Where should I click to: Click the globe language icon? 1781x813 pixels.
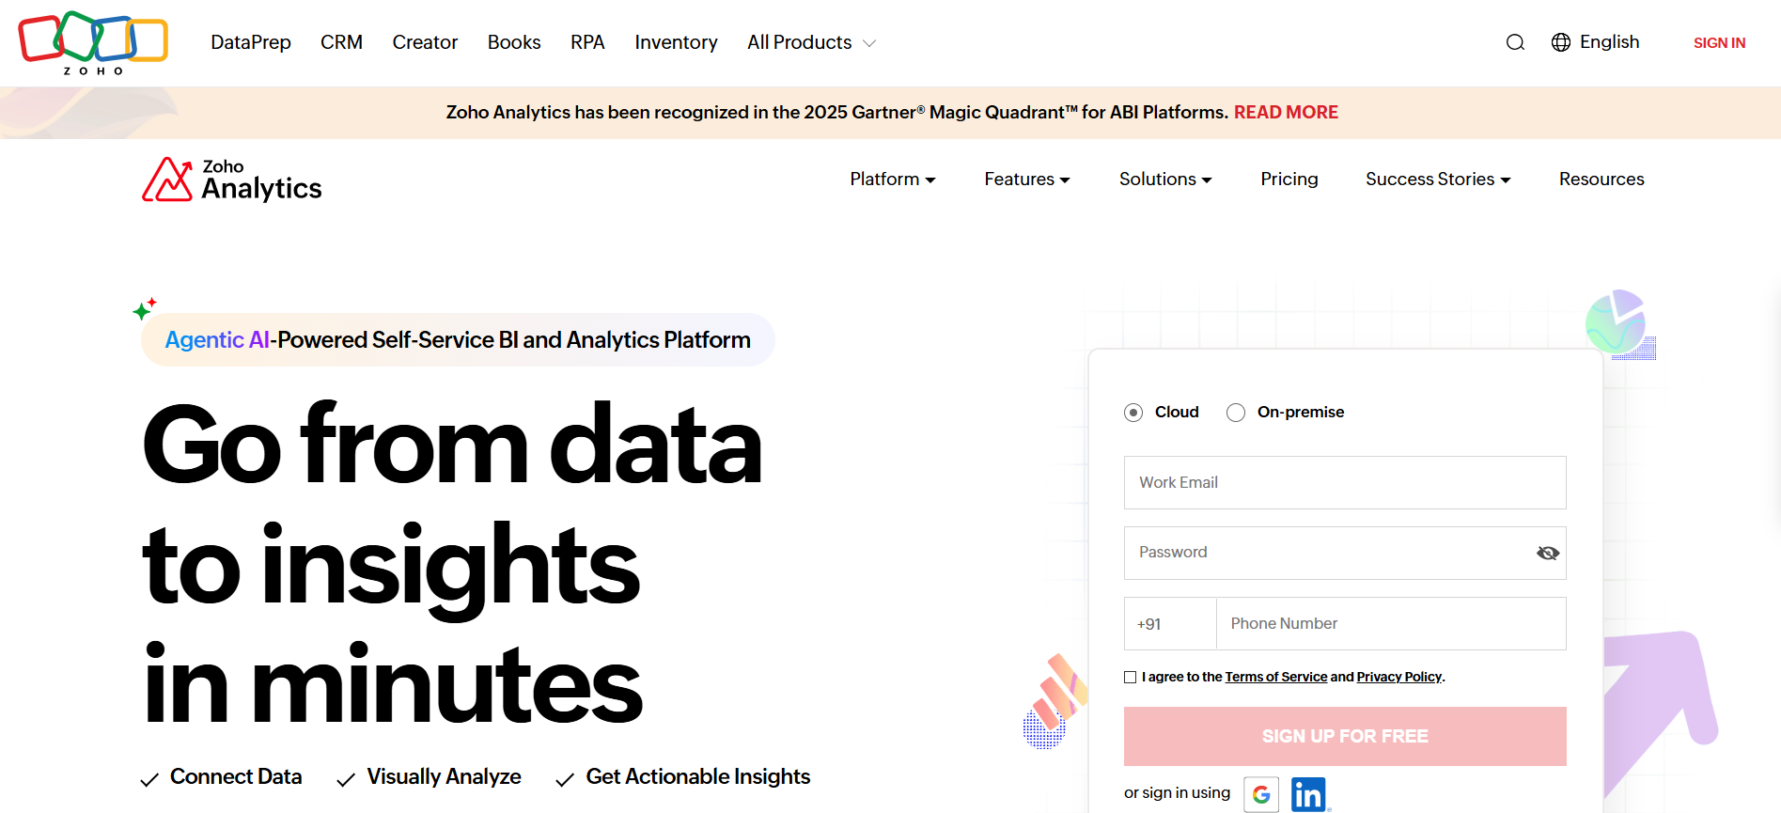1561,42
